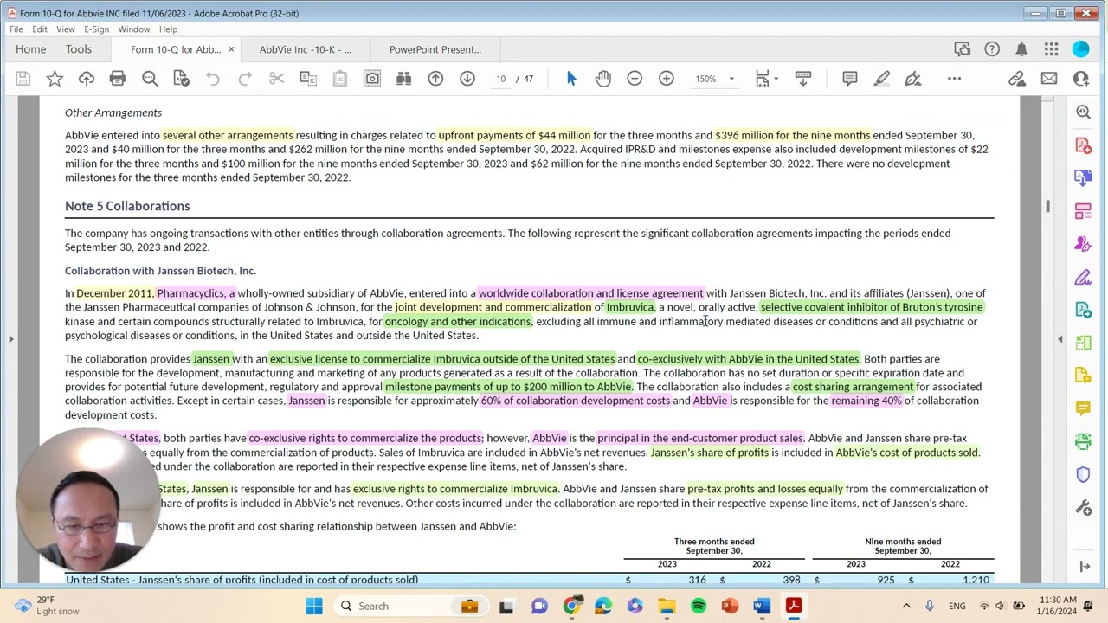
Task: Undo the last action
Action: tap(213, 79)
